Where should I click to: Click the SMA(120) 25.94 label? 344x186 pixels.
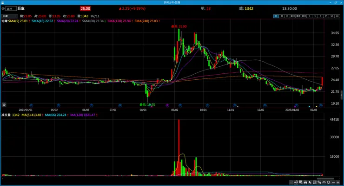[x=119, y=21]
